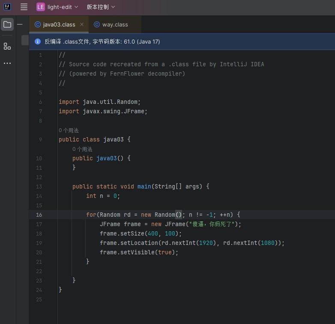This screenshot has height=324, width=335.
Task: Show more tool windows via ellipsis
Action: pos(7,63)
